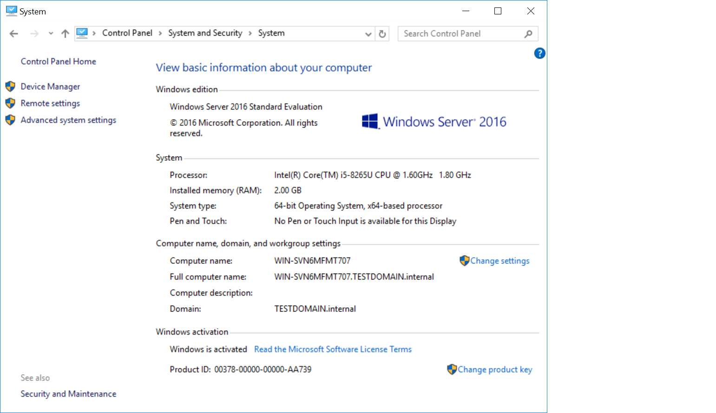The image size is (716, 413).
Task: Click the processor Intel Core i5-8265U text
Action: point(373,175)
